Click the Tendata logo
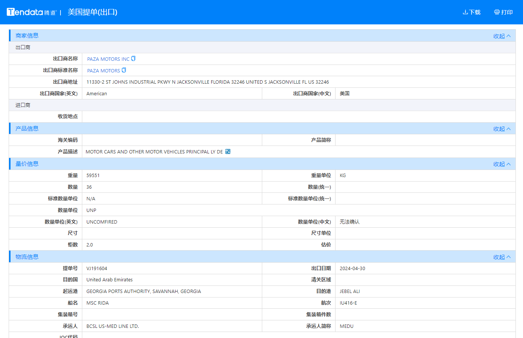 pos(31,12)
